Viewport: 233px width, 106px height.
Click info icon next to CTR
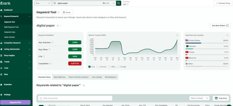pyautogui.click(x=44, y=56)
